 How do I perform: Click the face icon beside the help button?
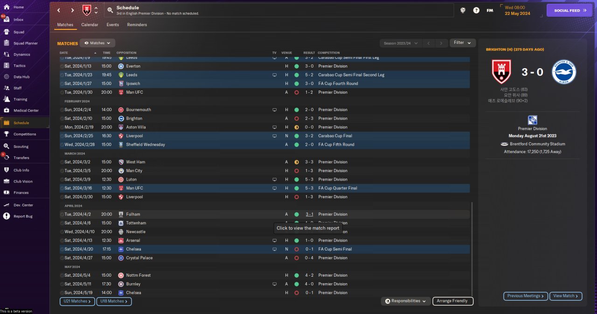coord(463,10)
